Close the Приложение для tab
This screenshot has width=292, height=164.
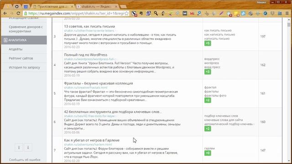coord(72,6)
